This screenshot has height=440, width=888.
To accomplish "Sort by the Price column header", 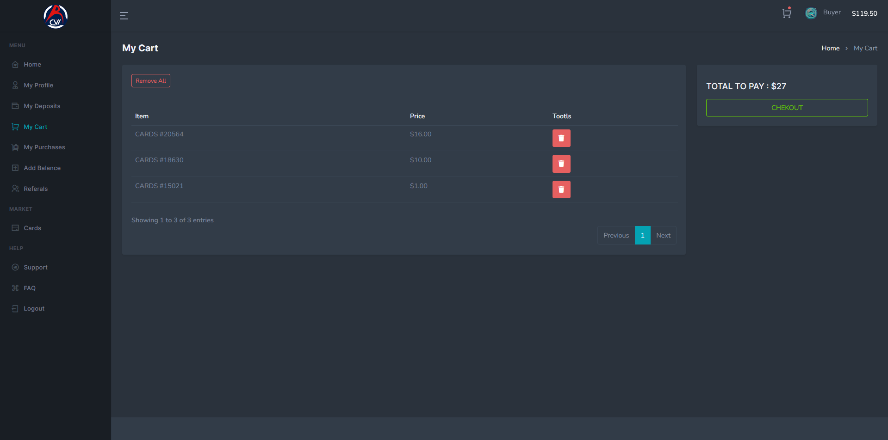I will pyautogui.click(x=417, y=116).
